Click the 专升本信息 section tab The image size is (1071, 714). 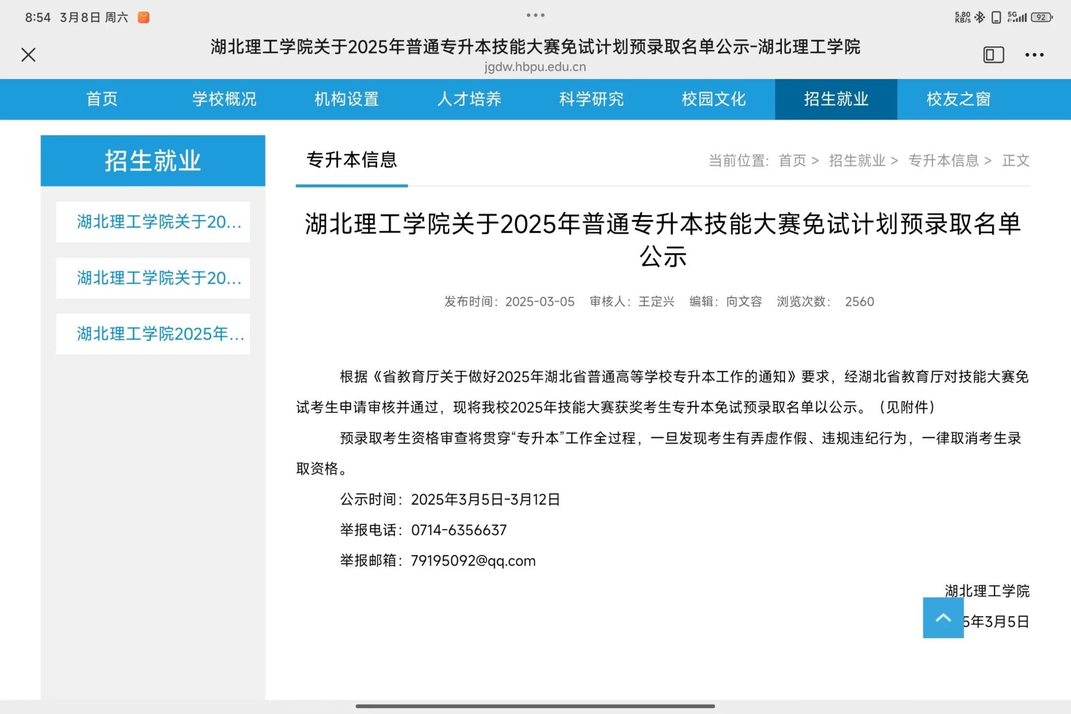[351, 160]
